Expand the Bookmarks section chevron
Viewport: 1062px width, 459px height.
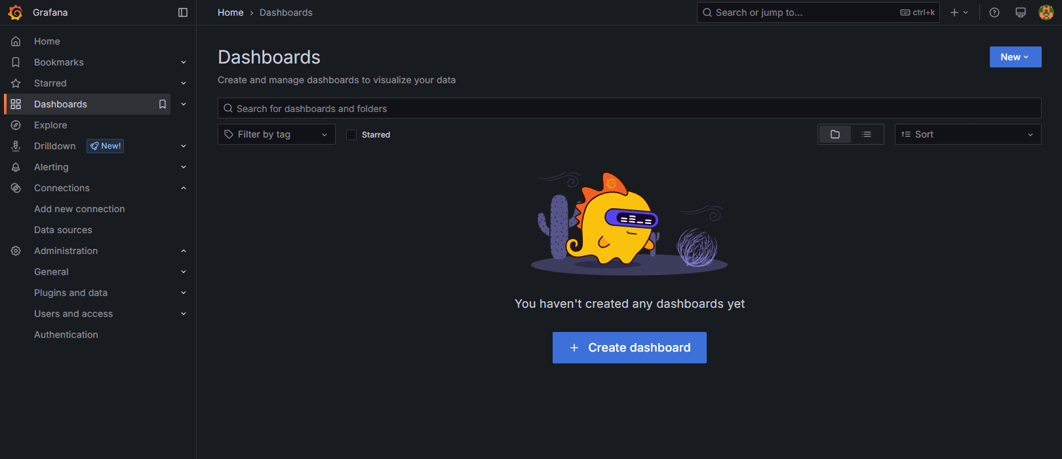[x=184, y=62]
